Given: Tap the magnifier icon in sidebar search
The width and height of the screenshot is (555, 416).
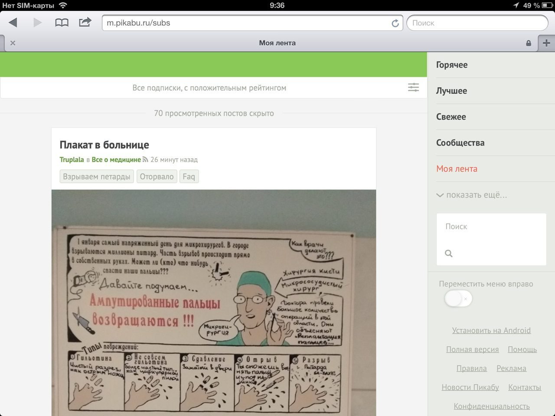Looking at the screenshot, I should point(449,253).
